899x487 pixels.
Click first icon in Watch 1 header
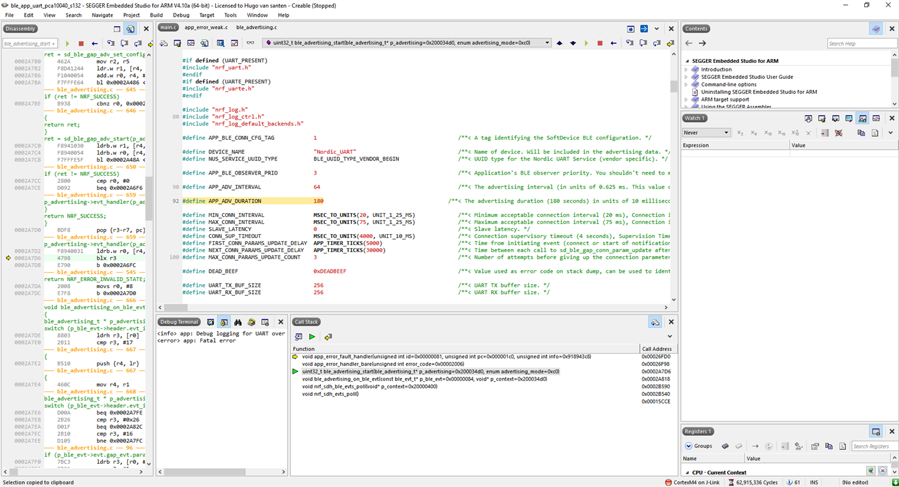(x=808, y=118)
